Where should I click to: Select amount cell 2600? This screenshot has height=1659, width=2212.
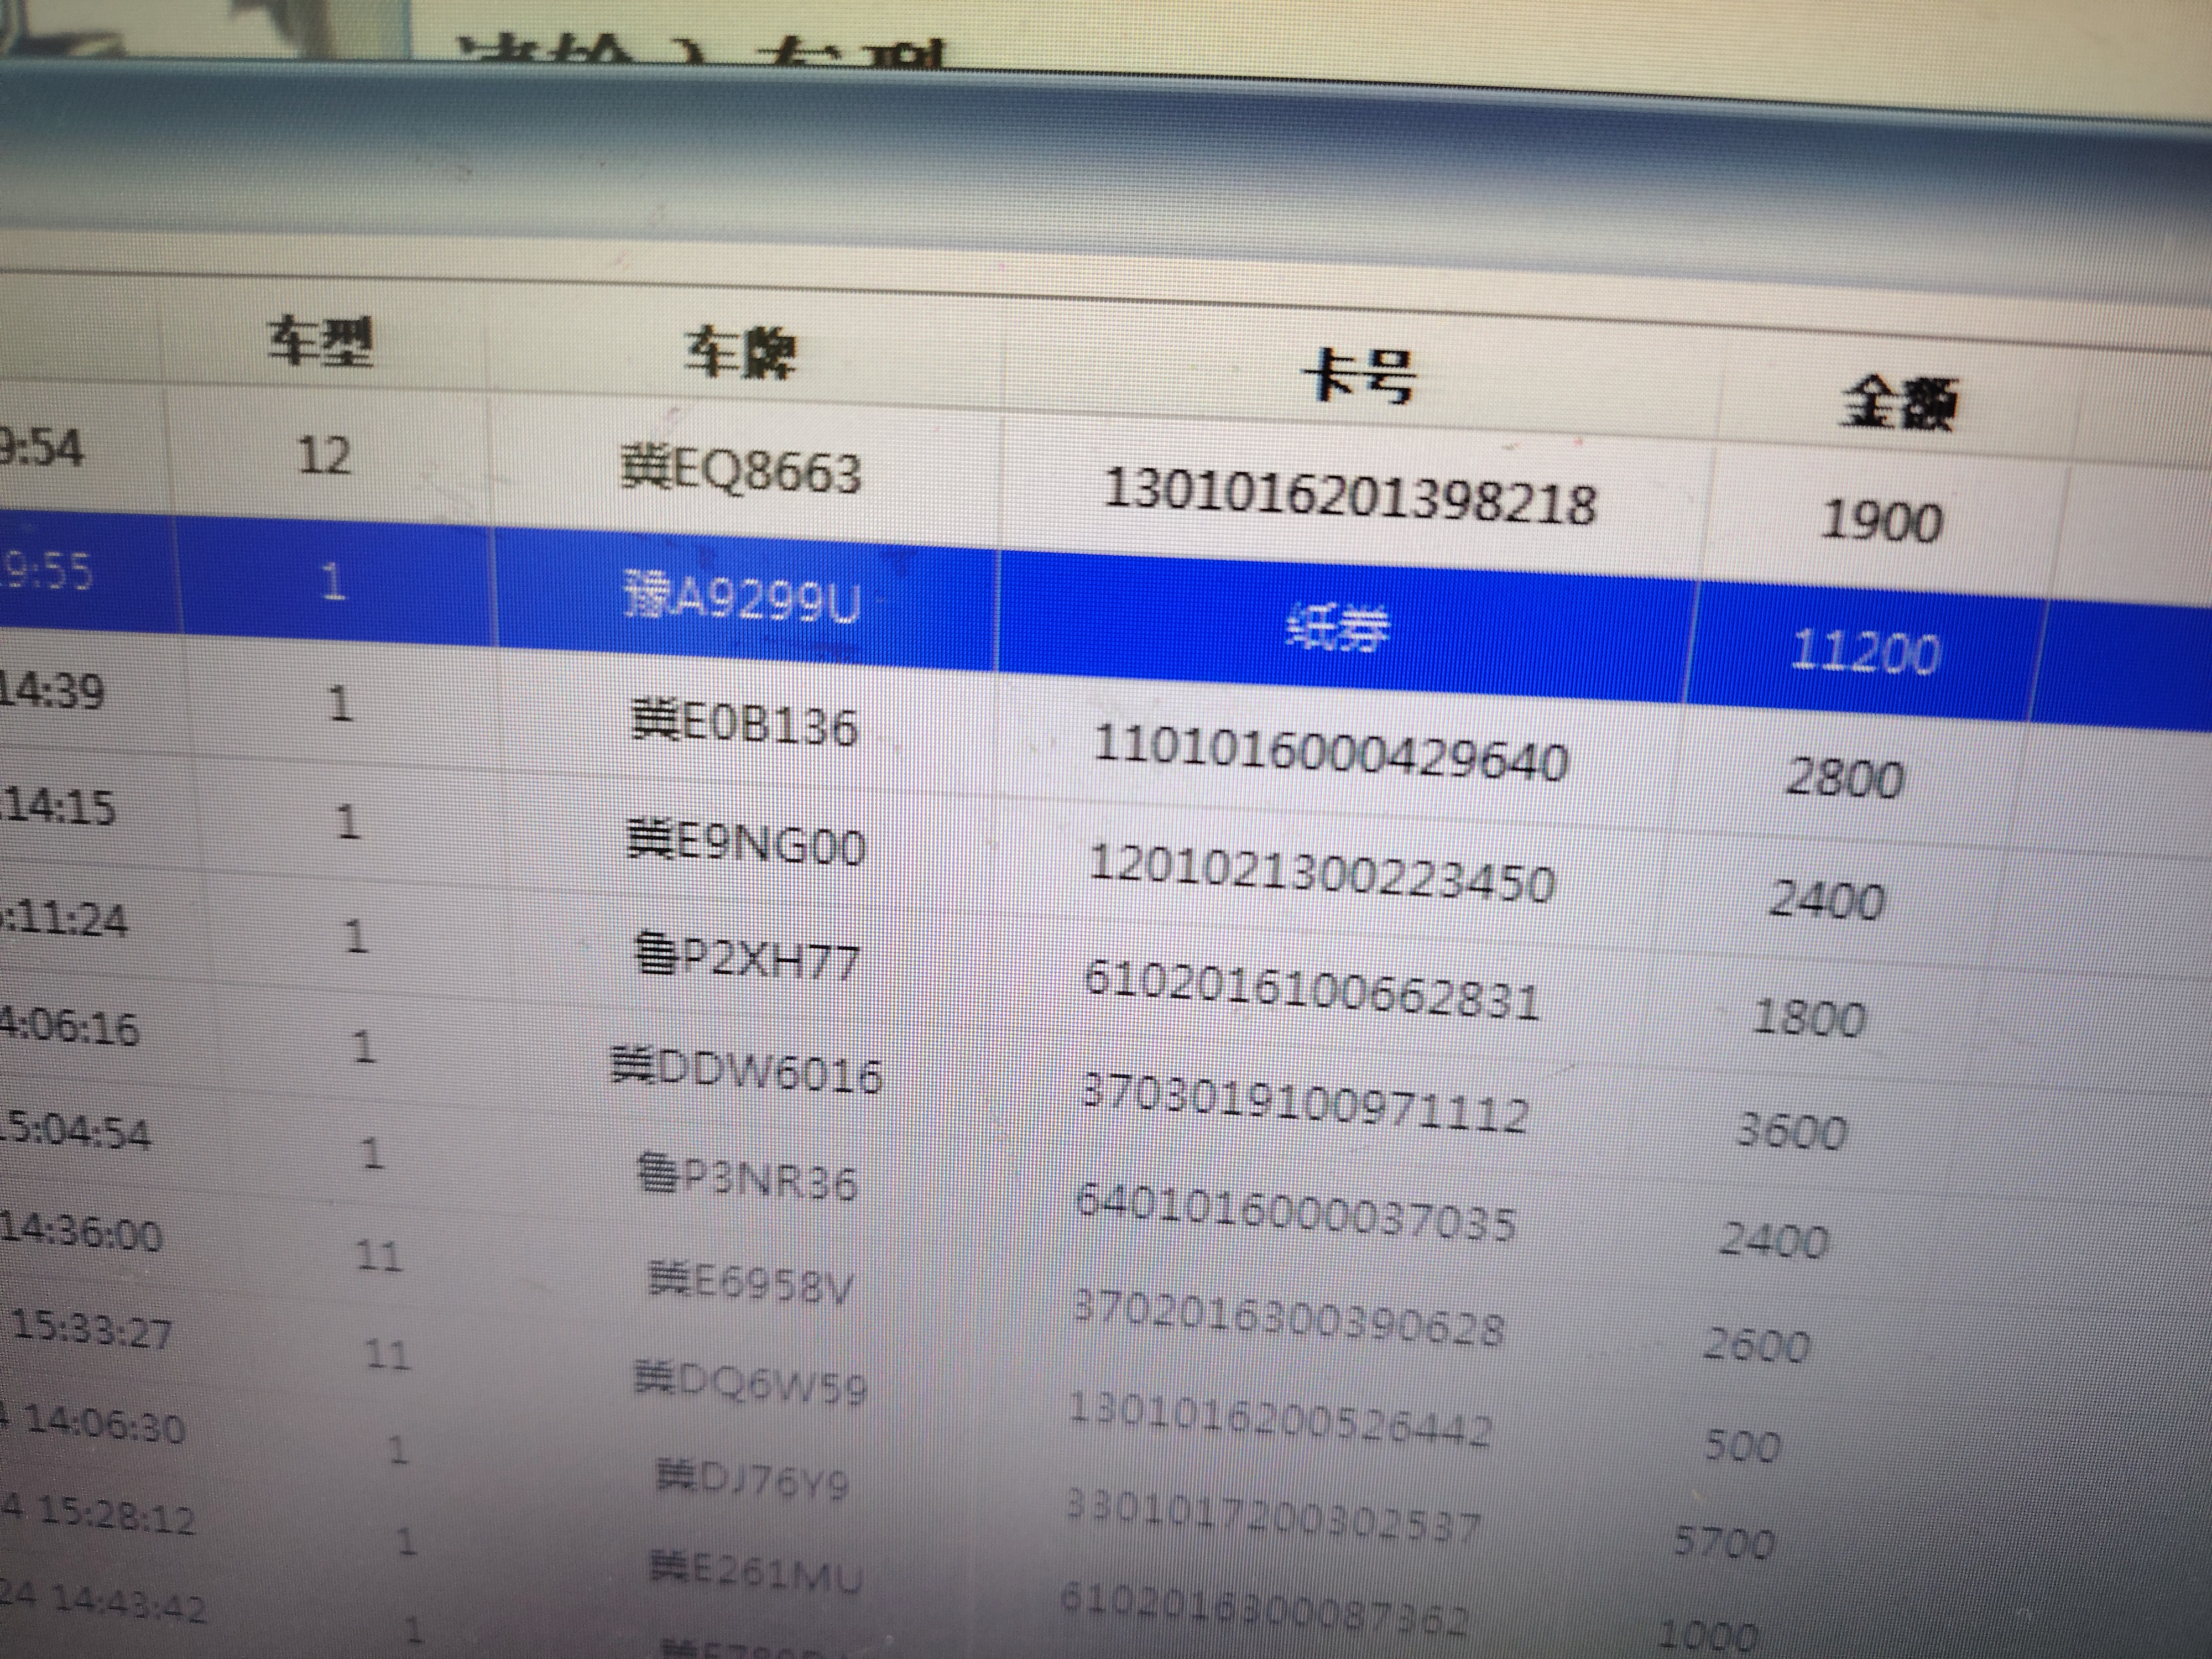click(1757, 1345)
